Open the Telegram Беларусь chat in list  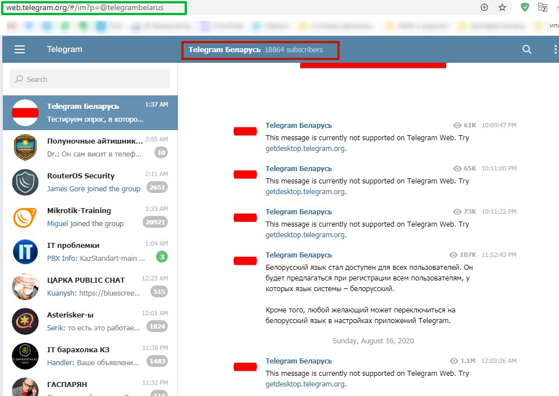90,113
